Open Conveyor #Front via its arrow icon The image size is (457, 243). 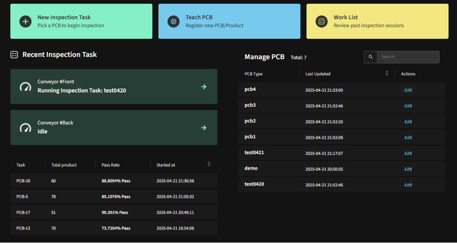pyautogui.click(x=204, y=87)
